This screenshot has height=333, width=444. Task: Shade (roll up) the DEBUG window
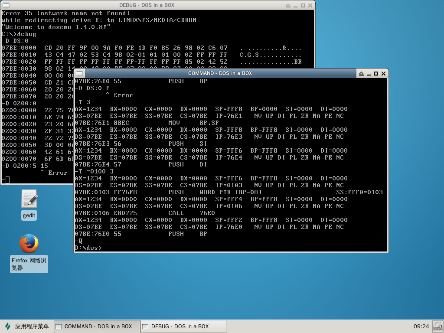(x=288, y=6)
